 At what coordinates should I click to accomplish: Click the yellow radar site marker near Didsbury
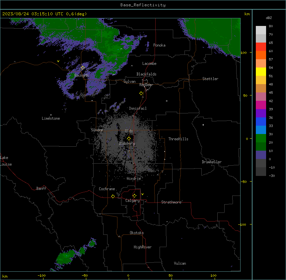[129, 138]
